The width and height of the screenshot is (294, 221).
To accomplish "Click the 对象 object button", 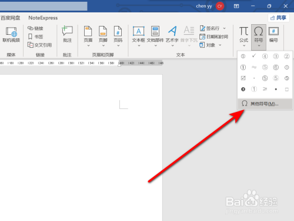I will pyautogui.click(x=208, y=45).
